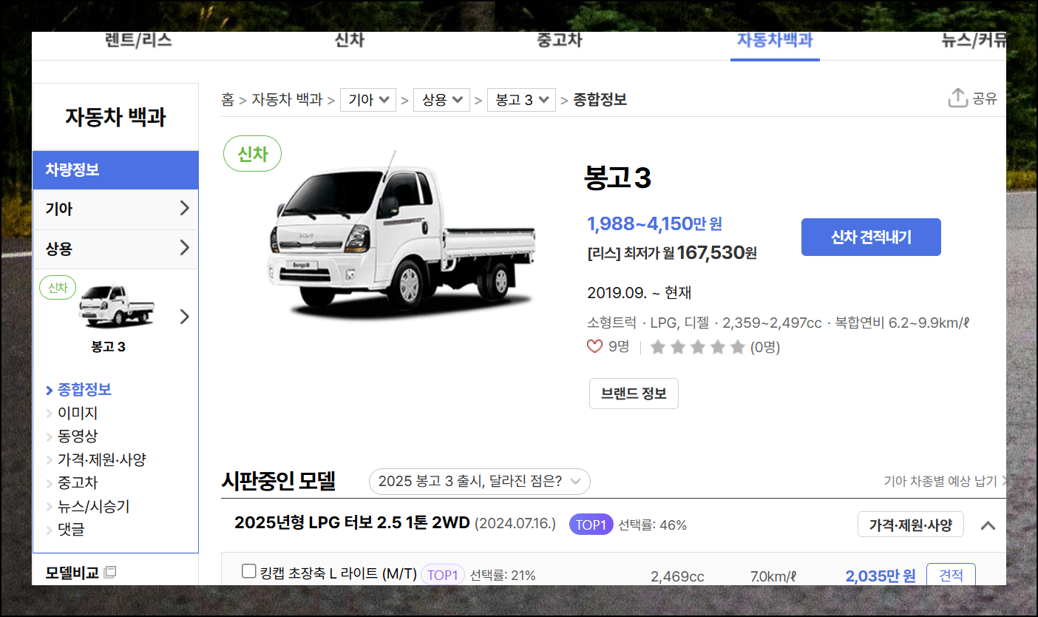Click the 1,988~4,150만 원 price range
The width and height of the screenshot is (1038, 617).
tap(654, 223)
